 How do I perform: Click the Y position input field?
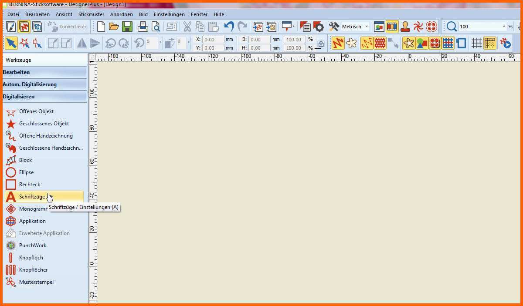pos(214,48)
